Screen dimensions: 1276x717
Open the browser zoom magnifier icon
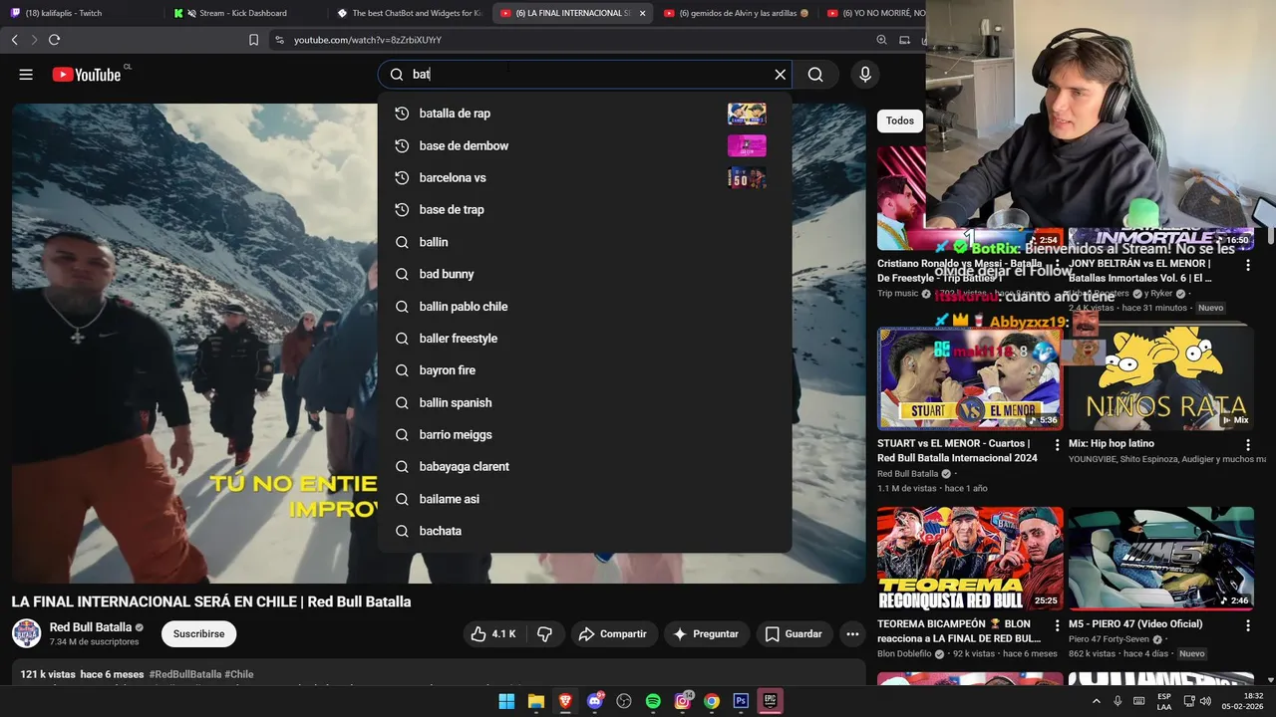click(x=881, y=40)
